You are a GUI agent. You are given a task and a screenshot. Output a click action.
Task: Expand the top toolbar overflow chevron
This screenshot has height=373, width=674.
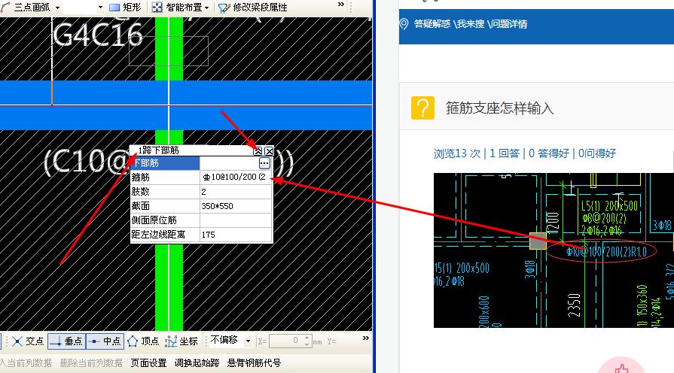[x=341, y=5]
